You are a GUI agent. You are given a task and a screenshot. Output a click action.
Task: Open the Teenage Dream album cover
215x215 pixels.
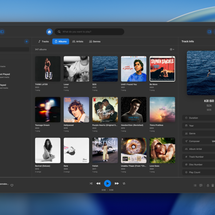[x=48, y=110]
